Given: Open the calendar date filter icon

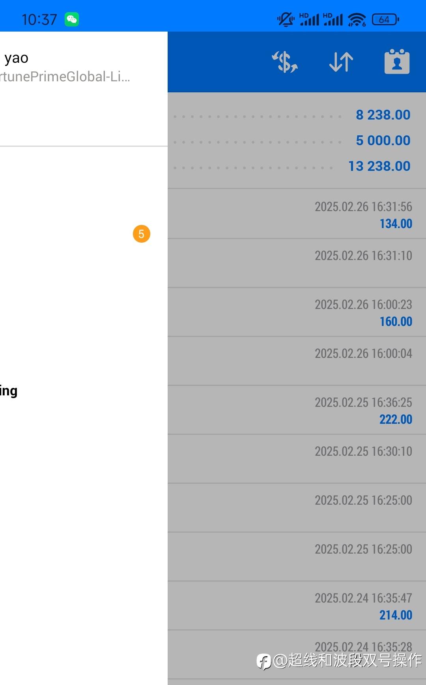Looking at the screenshot, I should coord(397,62).
